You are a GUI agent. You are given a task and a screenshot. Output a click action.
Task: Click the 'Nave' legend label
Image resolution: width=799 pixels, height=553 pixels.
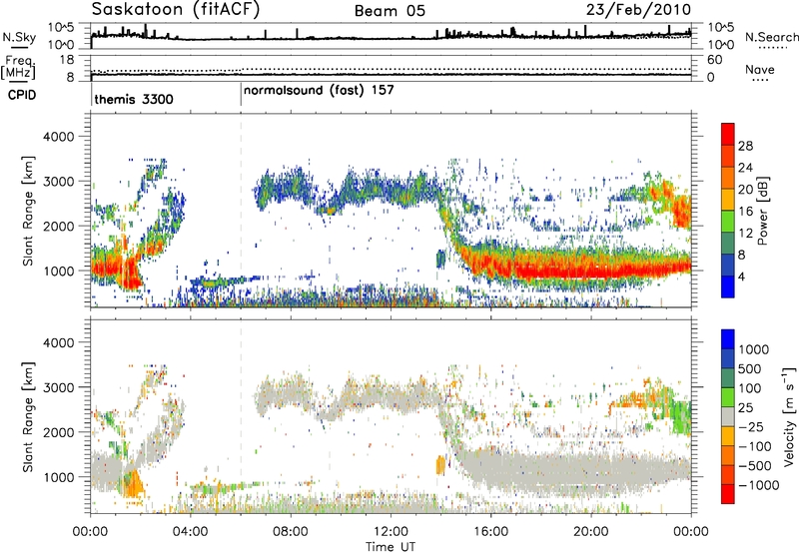[760, 69]
